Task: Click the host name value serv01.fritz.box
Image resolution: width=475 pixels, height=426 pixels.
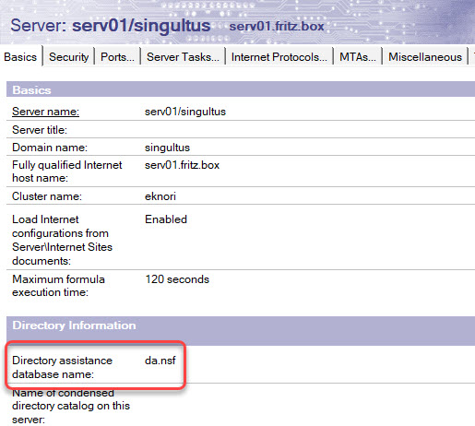Action: [182, 165]
